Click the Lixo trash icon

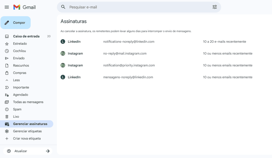[7, 116]
